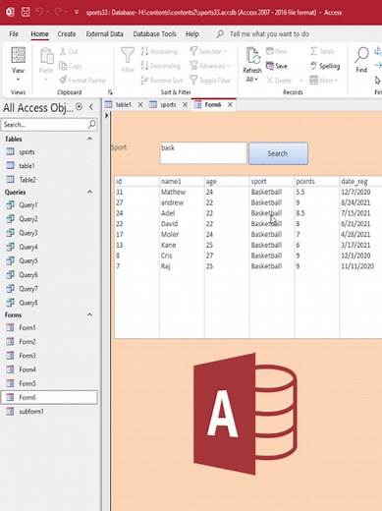The height and width of the screenshot is (511, 382).
Task: Open the External Data tab
Action: point(104,33)
